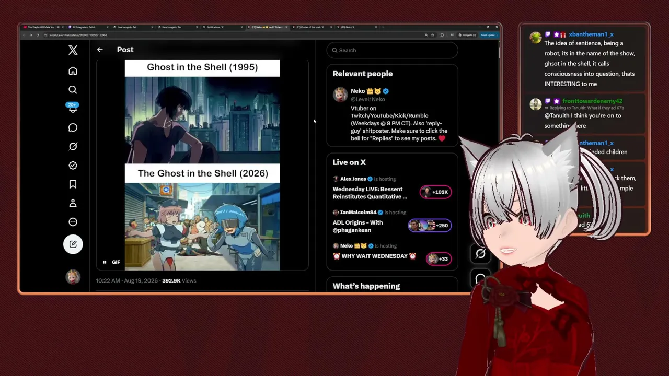
Task: Pause the GIF in the post
Action: pos(105,262)
